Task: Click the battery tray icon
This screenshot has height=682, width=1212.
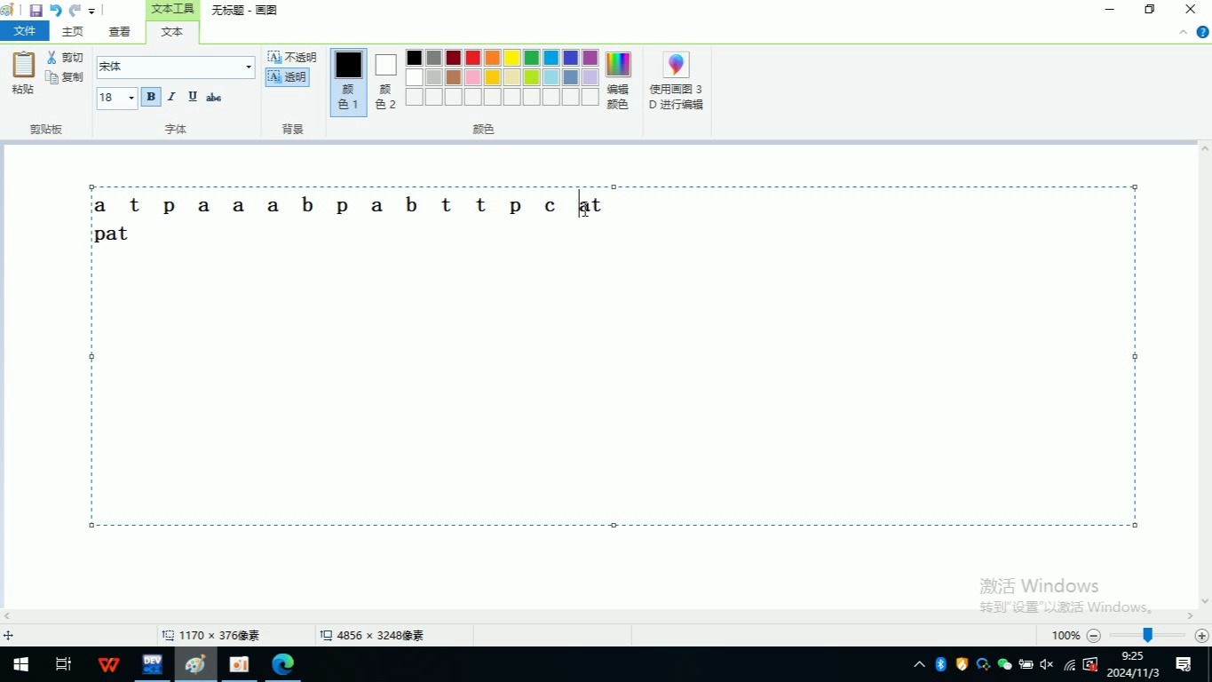Action: [1026, 664]
